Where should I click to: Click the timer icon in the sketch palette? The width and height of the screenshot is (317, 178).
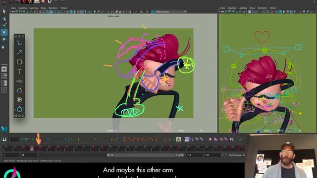point(19,109)
